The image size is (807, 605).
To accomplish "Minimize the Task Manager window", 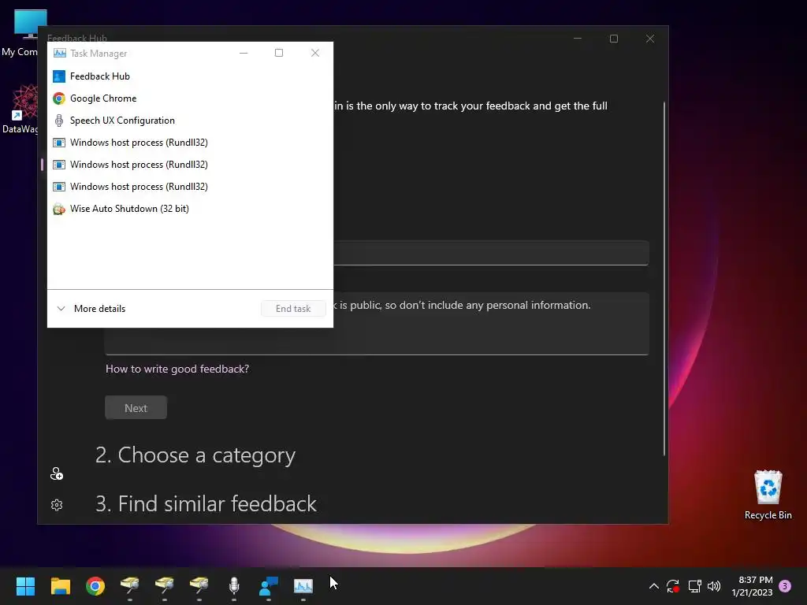I will click(244, 53).
